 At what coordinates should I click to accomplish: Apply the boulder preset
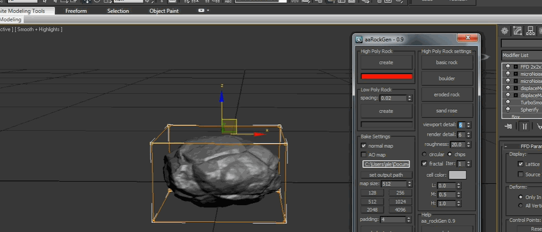(x=447, y=79)
